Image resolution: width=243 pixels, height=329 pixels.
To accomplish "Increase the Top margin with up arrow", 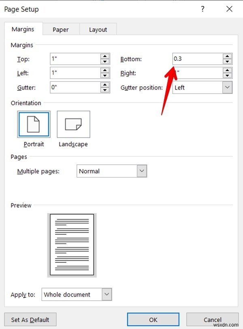I will coord(105,56).
